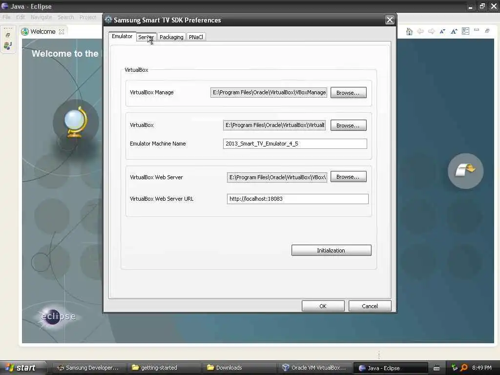Click the 'Emulator Machine Name' label
This screenshot has width=500, height=375.
158,144
